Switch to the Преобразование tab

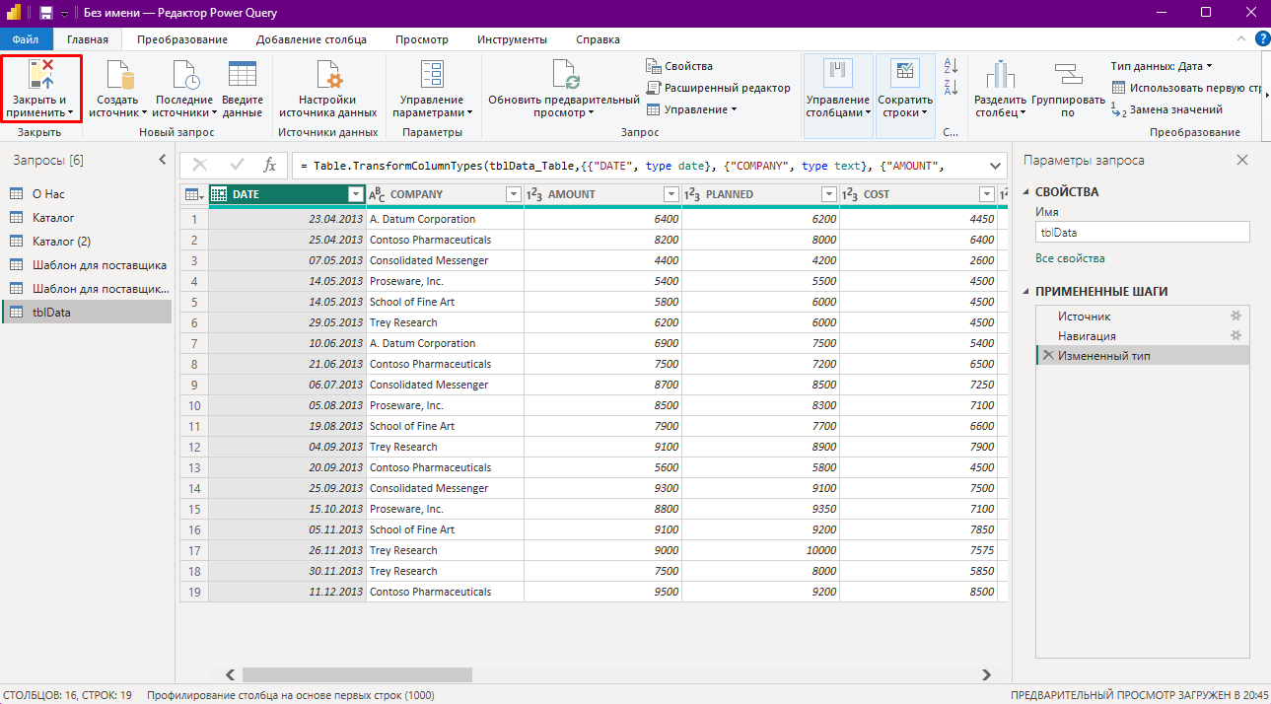(182, 39)
